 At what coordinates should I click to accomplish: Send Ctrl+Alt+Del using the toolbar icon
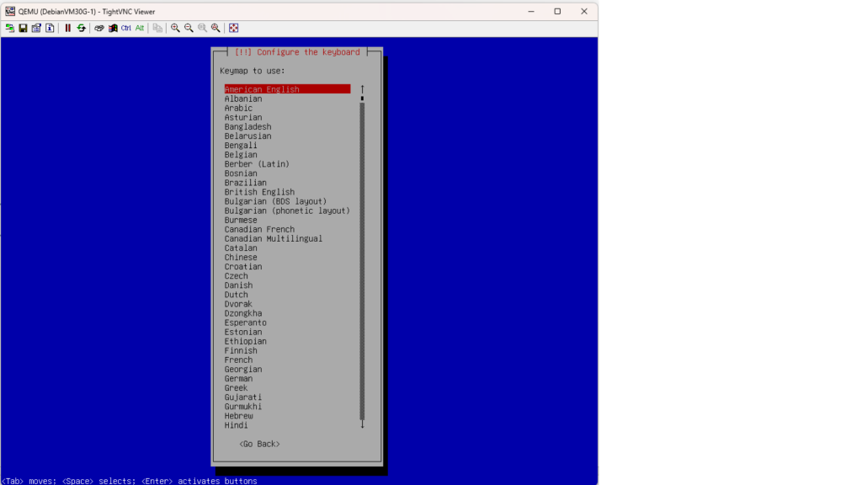point(99,28)
